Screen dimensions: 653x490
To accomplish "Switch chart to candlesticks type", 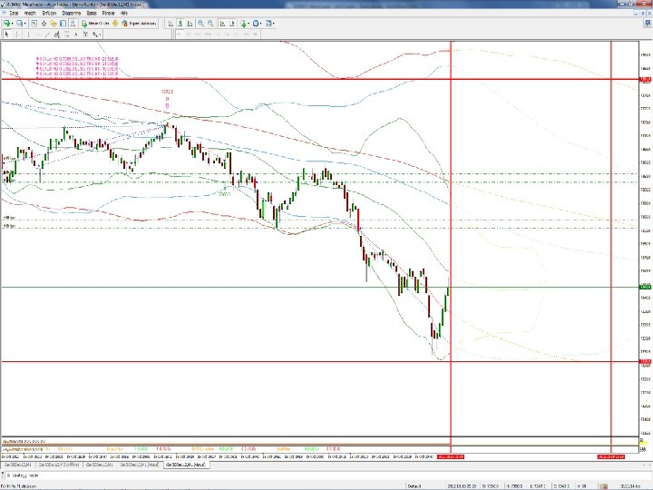I will (x=180, y=24).
